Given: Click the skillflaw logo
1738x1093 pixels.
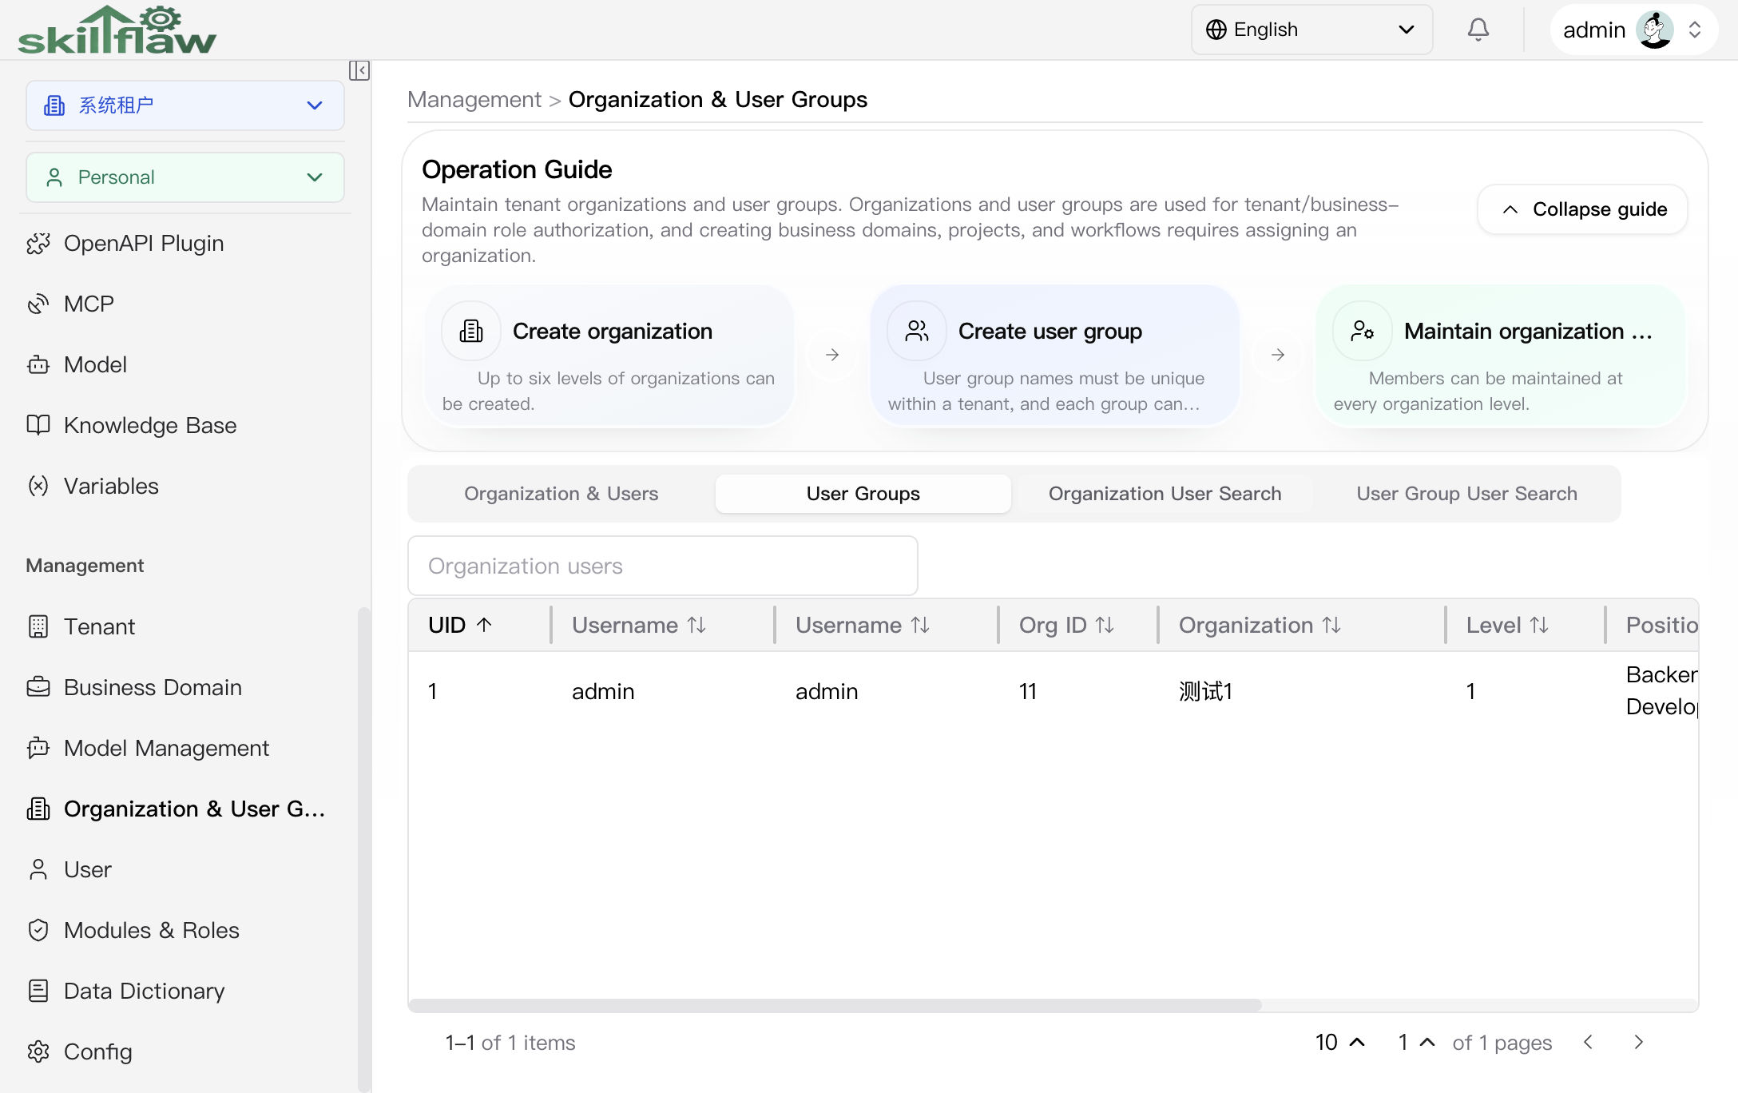Looking at the screenshot, I should (x=117, y=30).
